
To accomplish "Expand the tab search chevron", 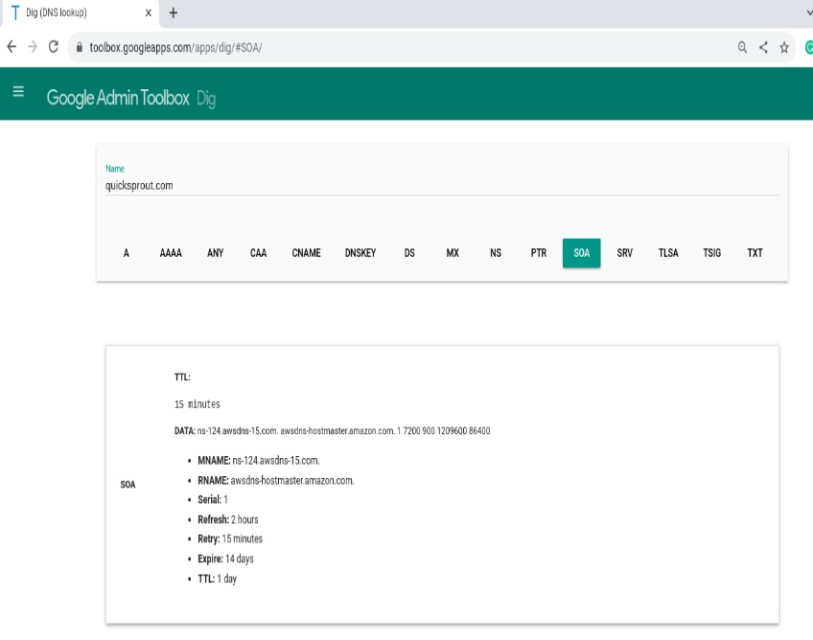I will 809,13.
